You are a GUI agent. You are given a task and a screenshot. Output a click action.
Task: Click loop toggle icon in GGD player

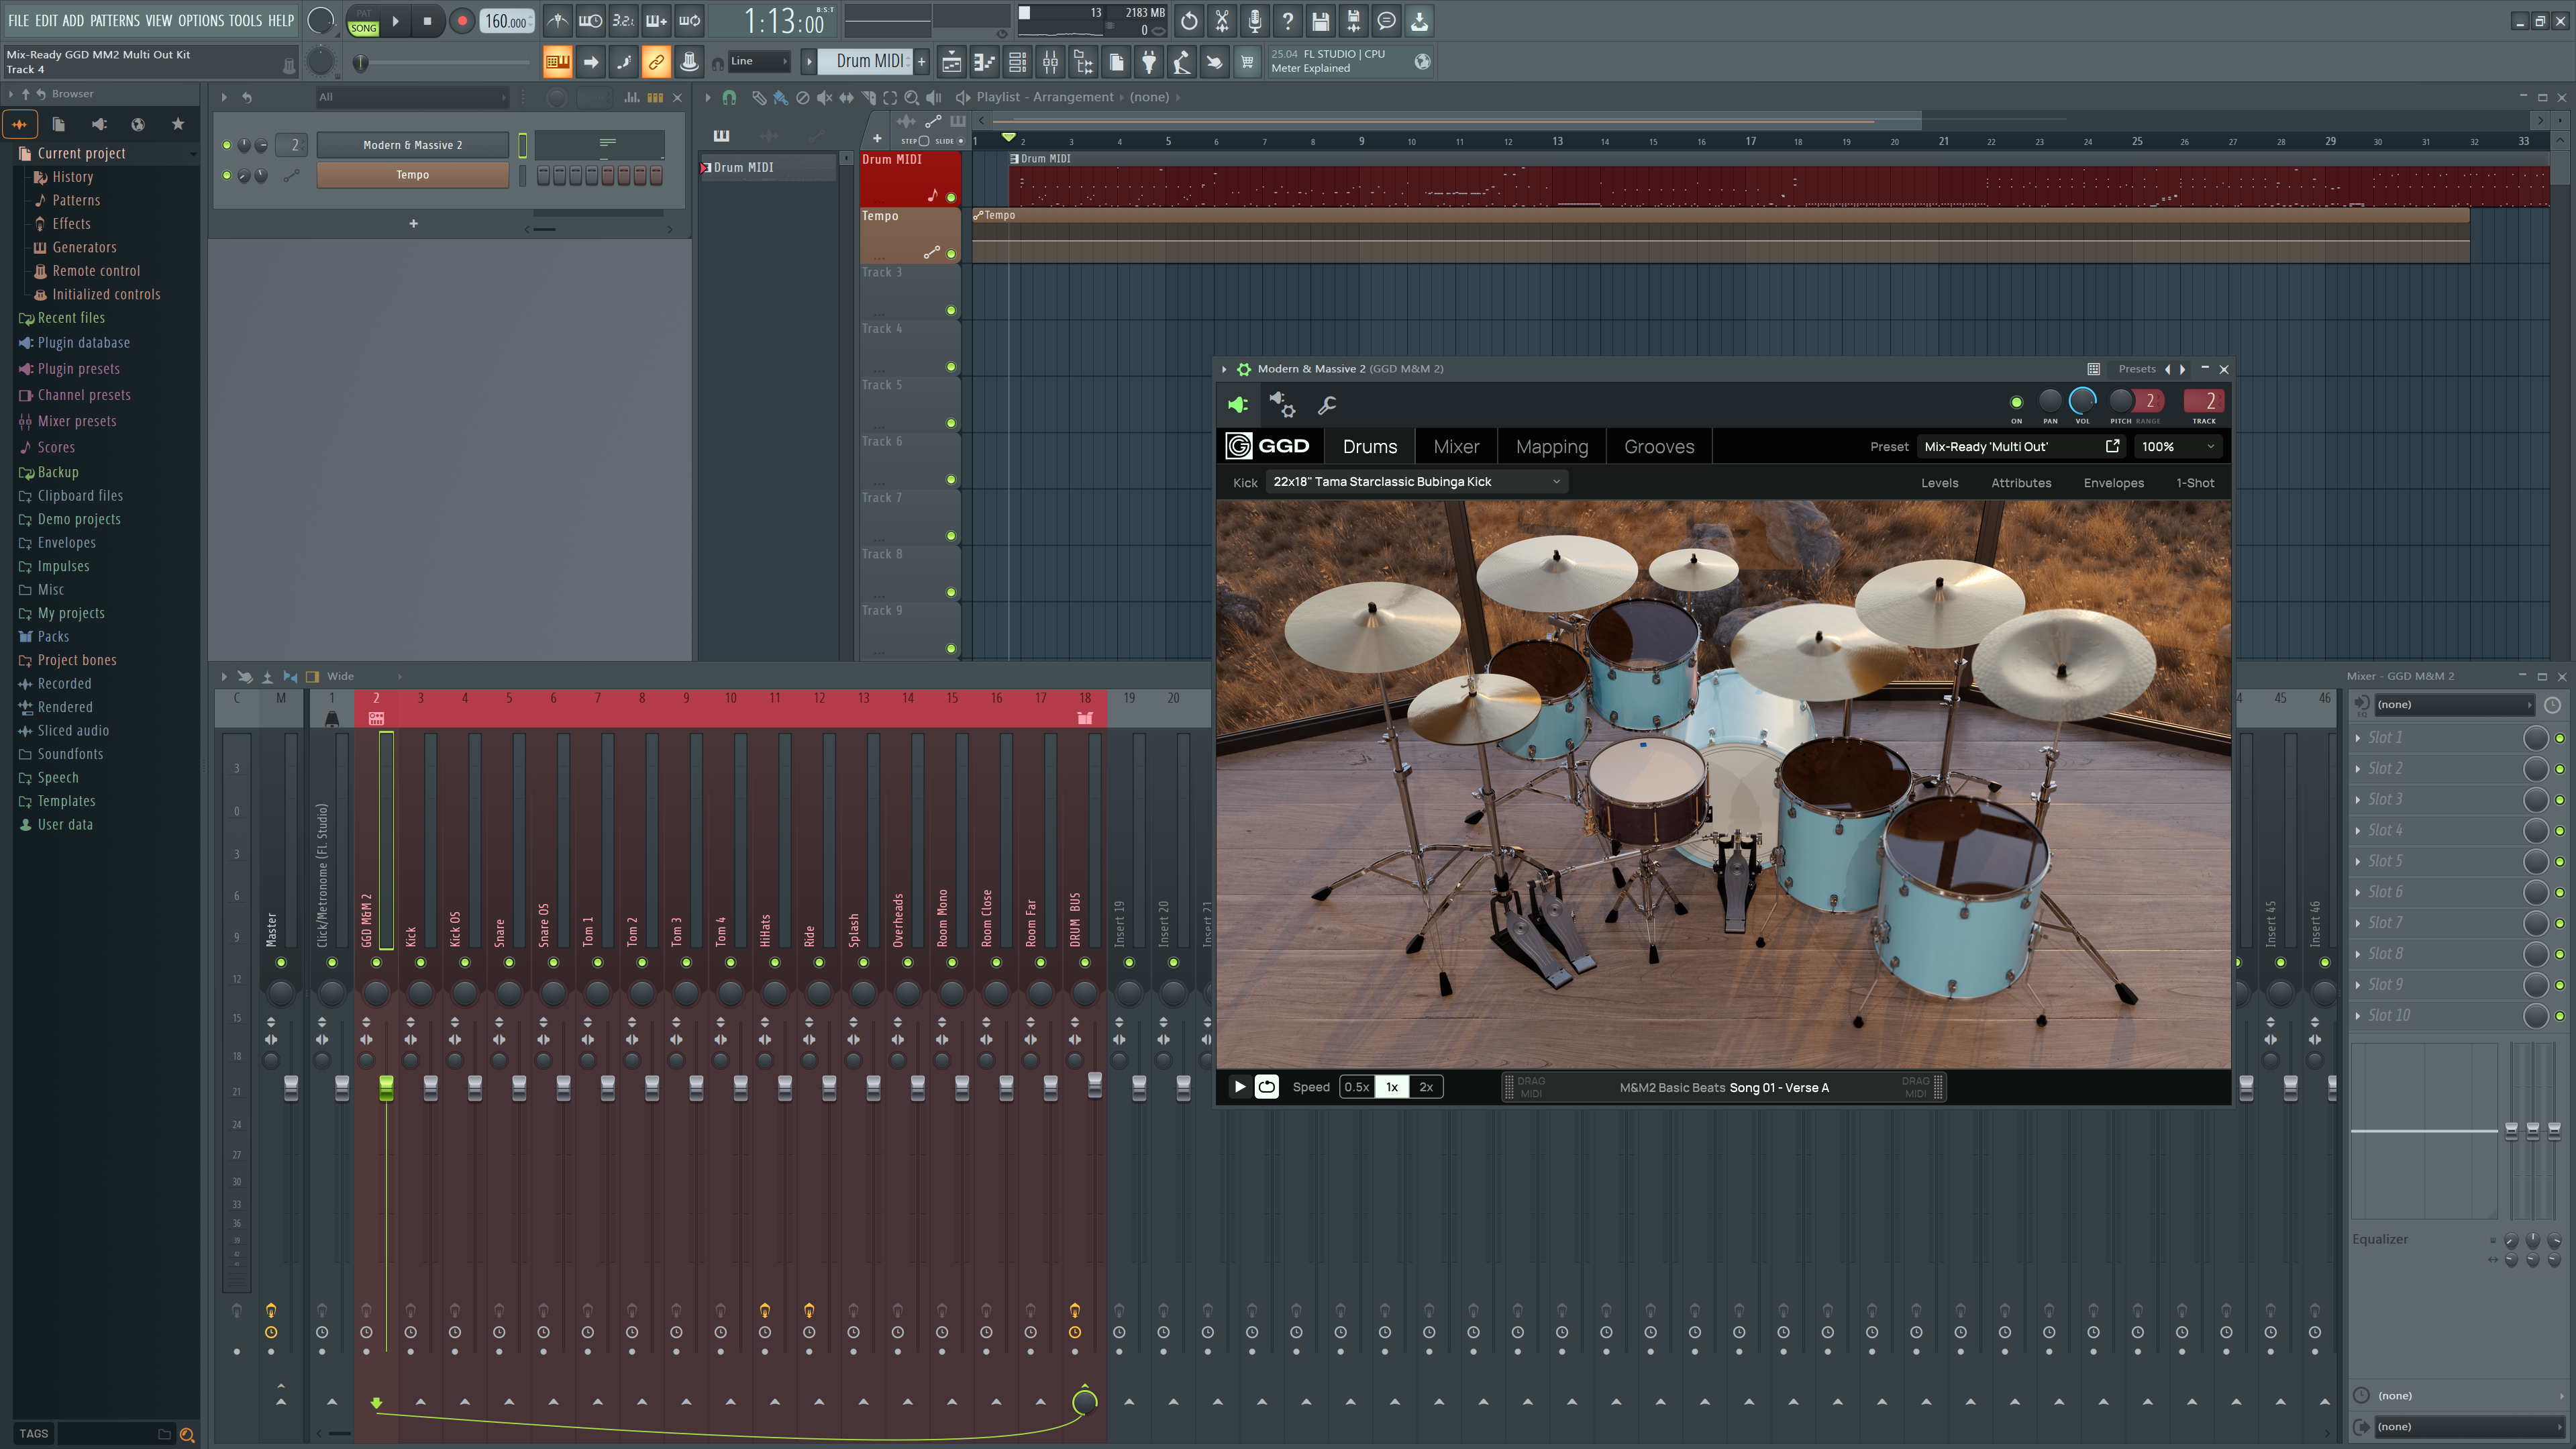coord(1266,1087)
